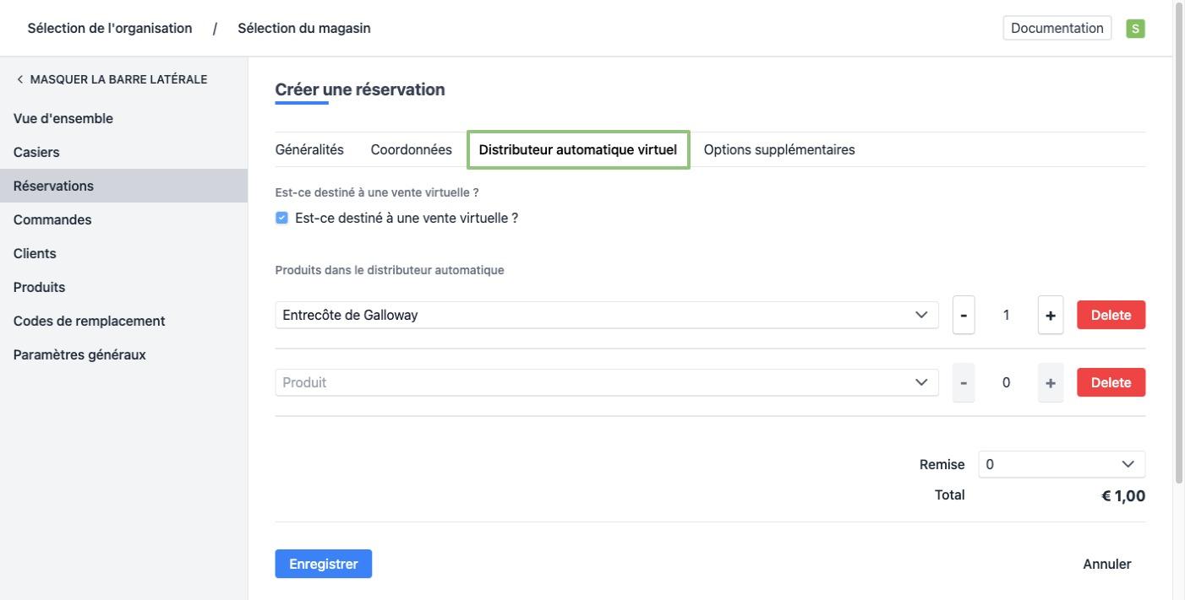The height and width of the screenshot is (600, 1185).
Task: Click the plus button on the empty product row
Action: click(x=1051, y=382)
